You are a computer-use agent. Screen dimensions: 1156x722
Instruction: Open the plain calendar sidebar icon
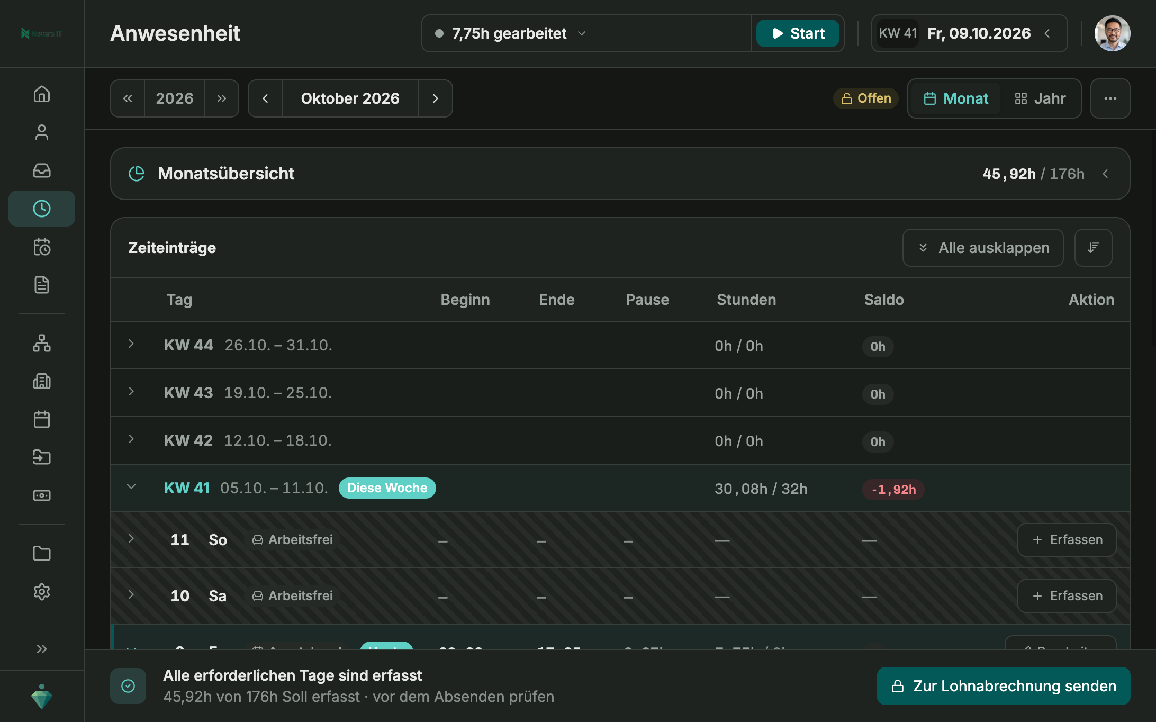point(42,419)
